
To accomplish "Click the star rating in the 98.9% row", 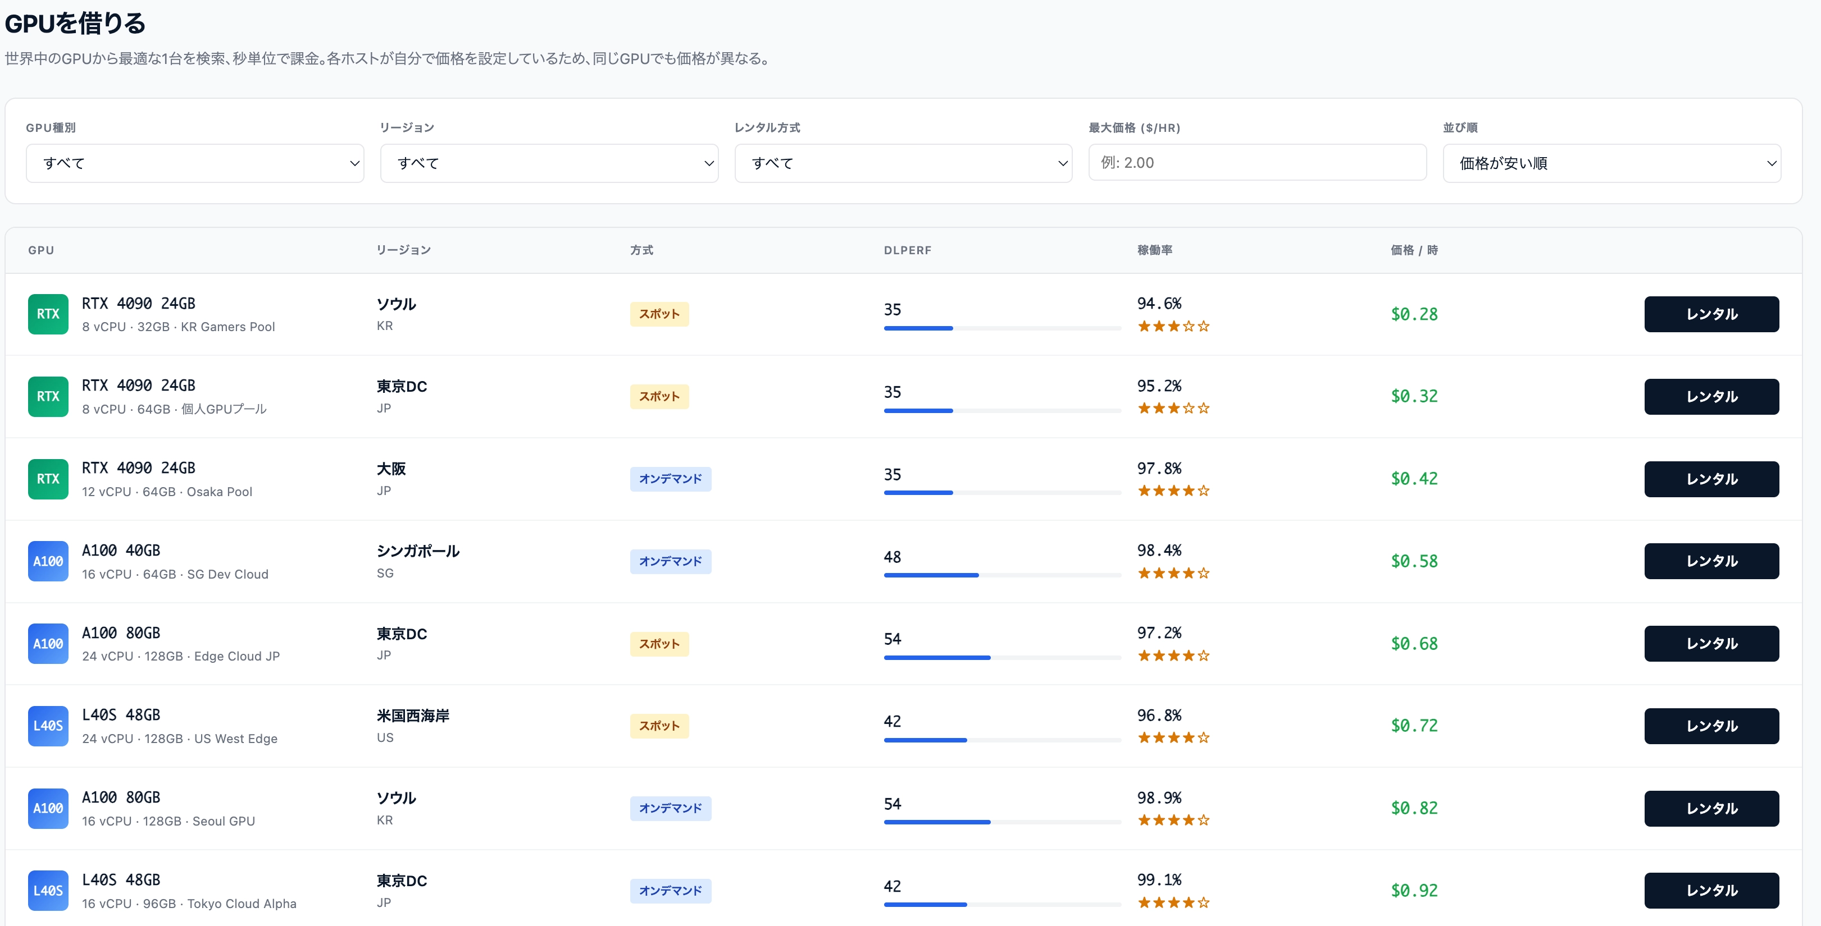I will pyautogui.click(x=1173, y=820).
